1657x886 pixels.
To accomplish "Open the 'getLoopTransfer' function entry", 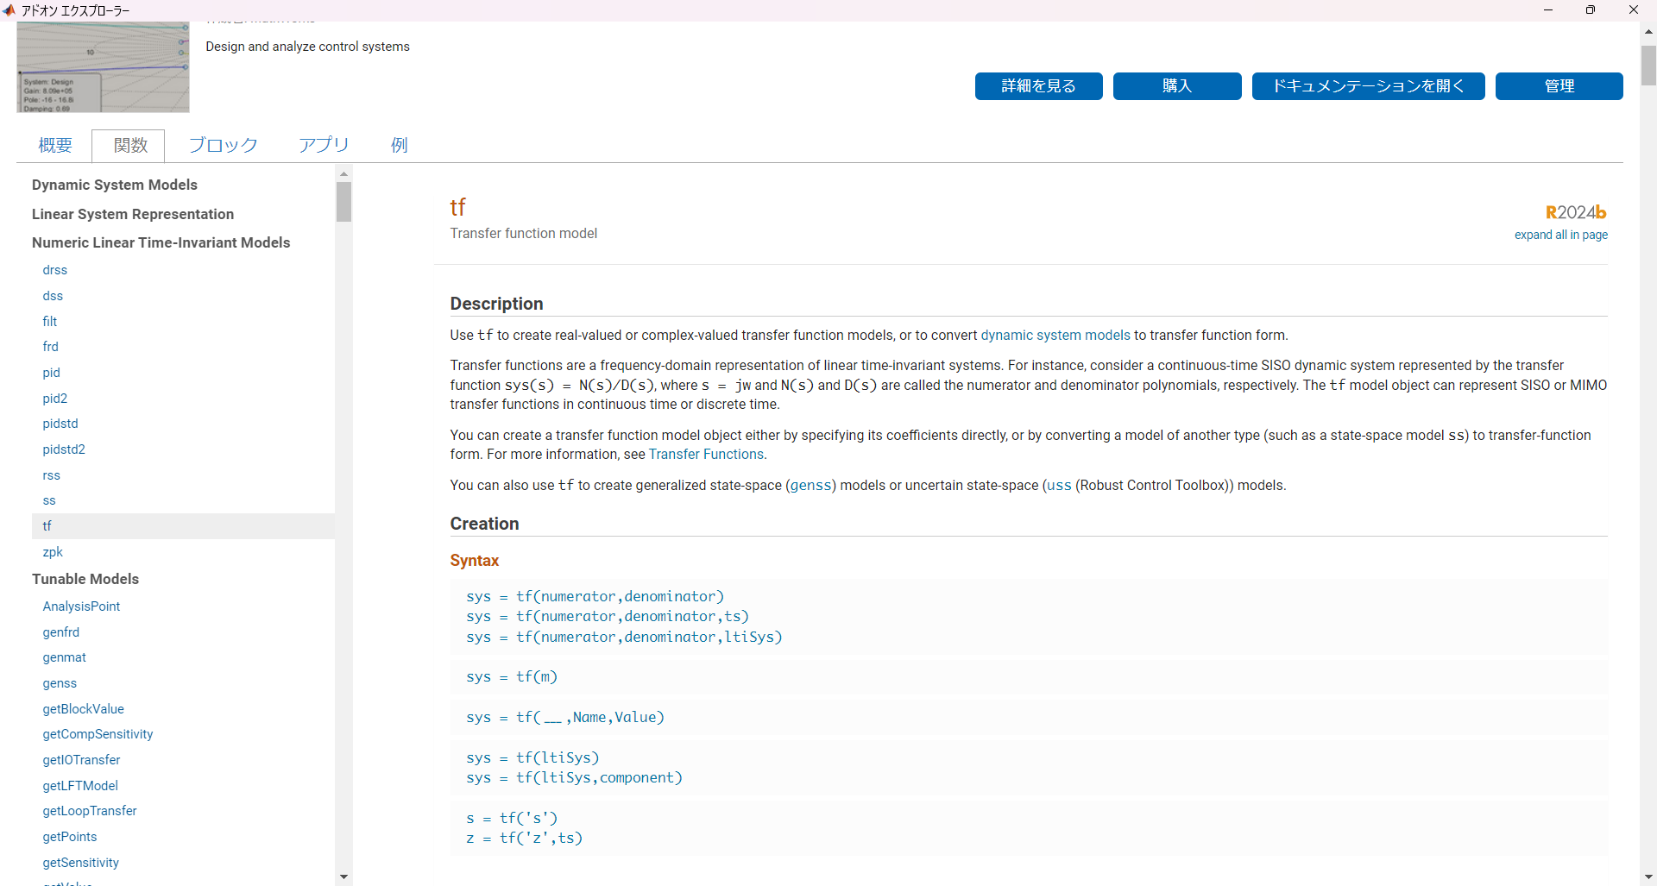I will click(x=90, y=811).
